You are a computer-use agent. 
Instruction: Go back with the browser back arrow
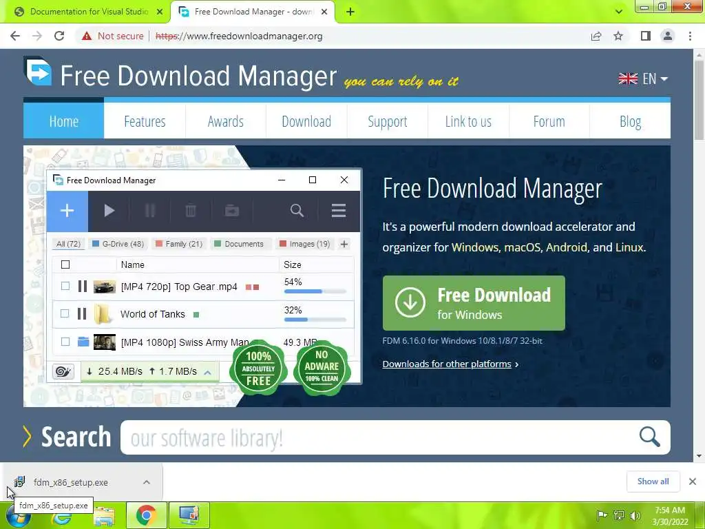tap(15, 36)
